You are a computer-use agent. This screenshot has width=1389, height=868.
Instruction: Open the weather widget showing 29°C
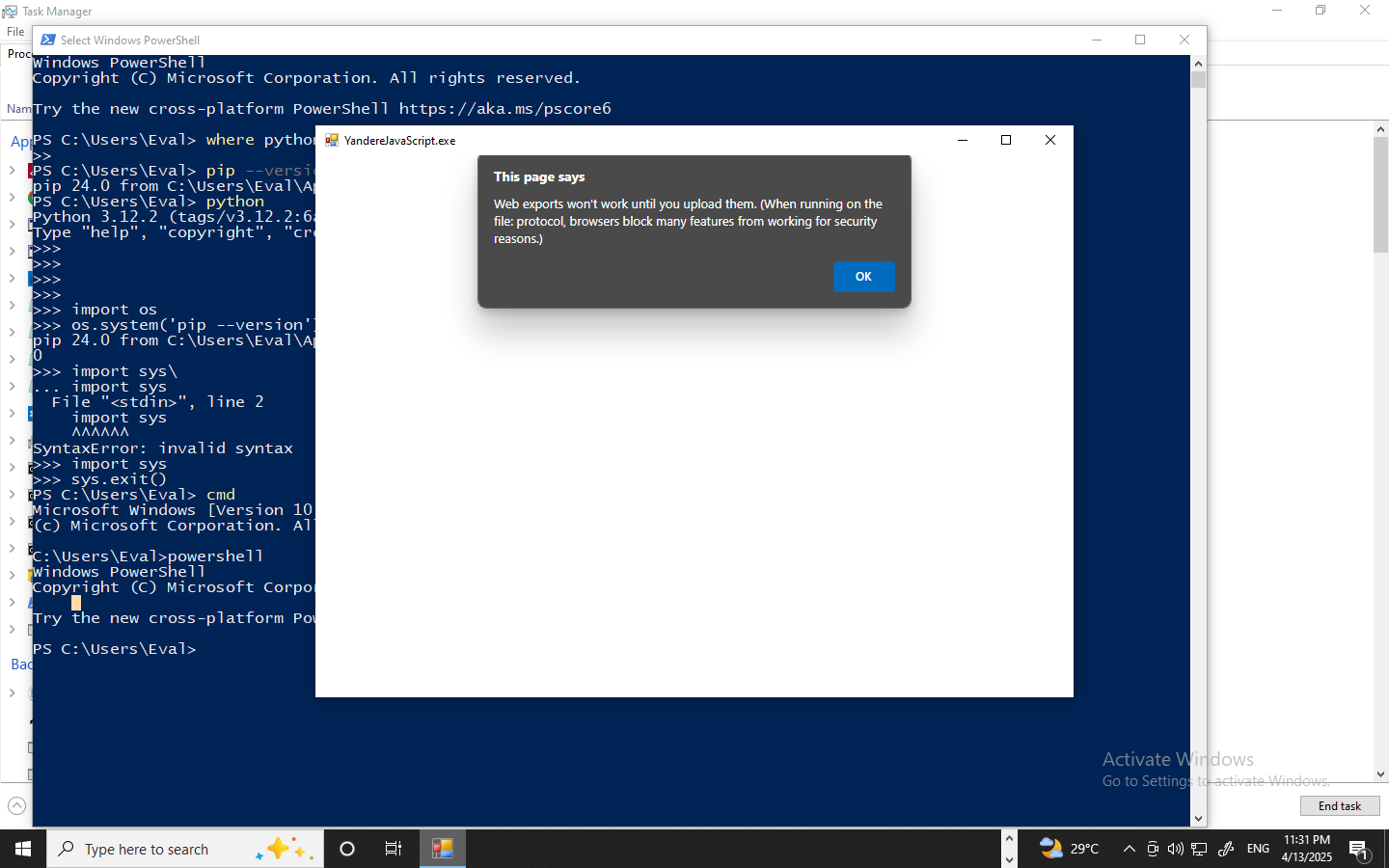pyautogui.click(x=1069, y=849)
